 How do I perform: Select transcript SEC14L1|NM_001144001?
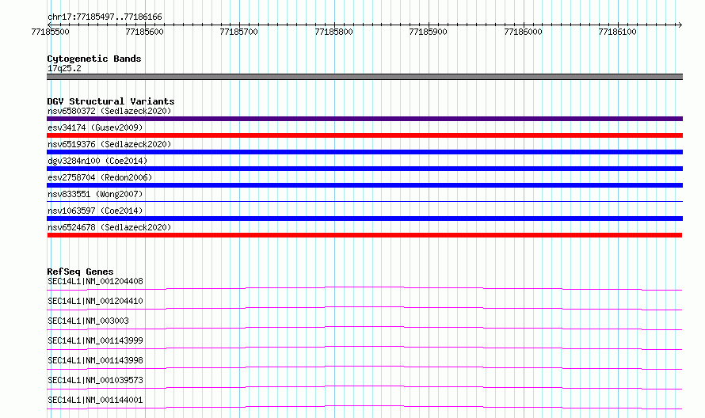click(95, 400)
